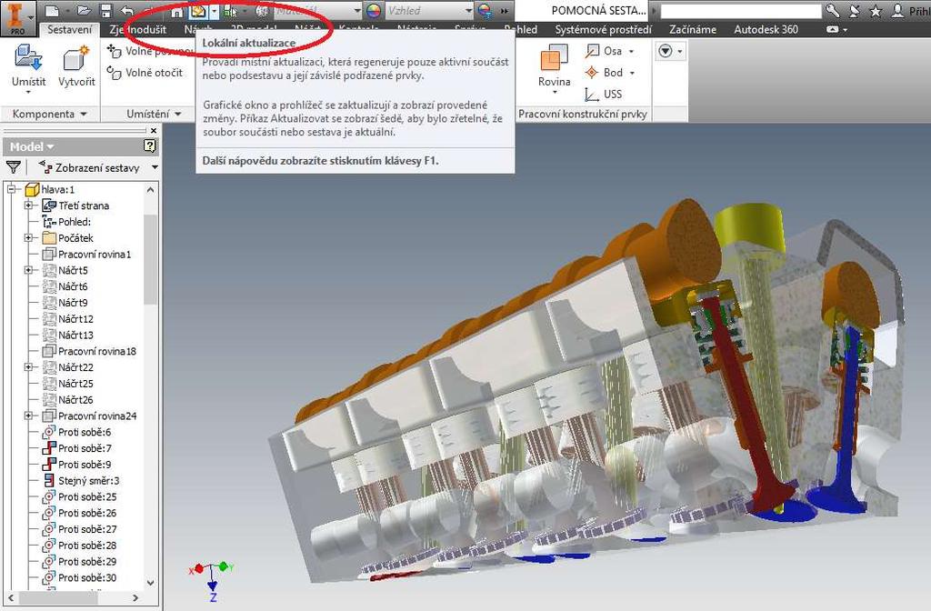Expand quick access toolbar overflow arrows
The height and width of the screenshot is (611, 931).
tap(504, 11)
